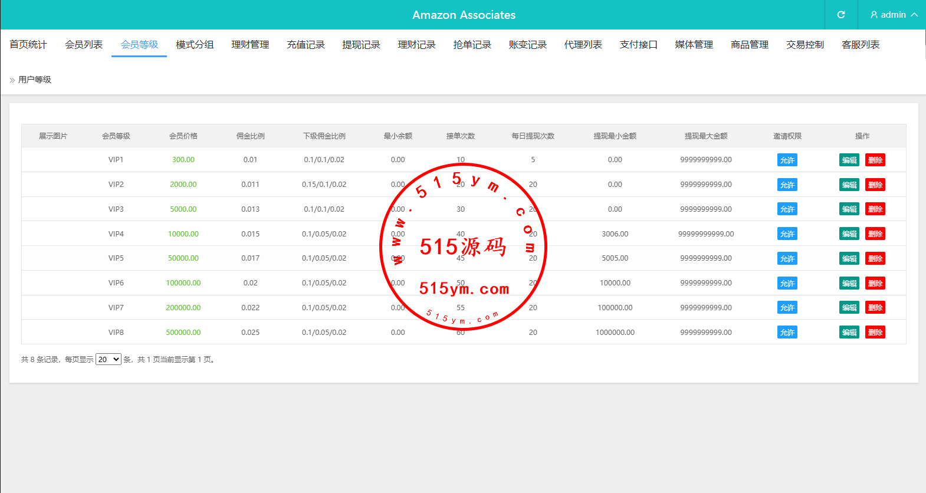The image size is (926, 493).
Task: Navigate to 交易控制 tab
Action: [x=804, y=45]
